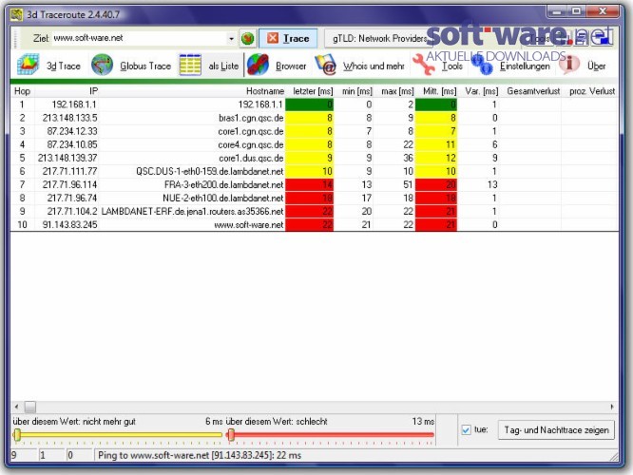Image resolution: width=633 pixels, height=475 pixels.
Task: Select hostname NUE-2-eth100.de.lambdanet.net
Action: click(223, 198)
